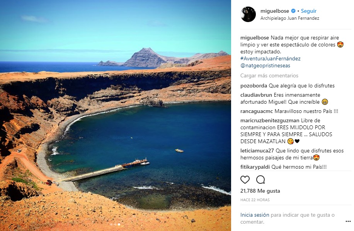Image resolution: width=354 pixels, height=231 pixels.
Task: Click the Inicia sesión login link
Action: [x=255, y=215]
